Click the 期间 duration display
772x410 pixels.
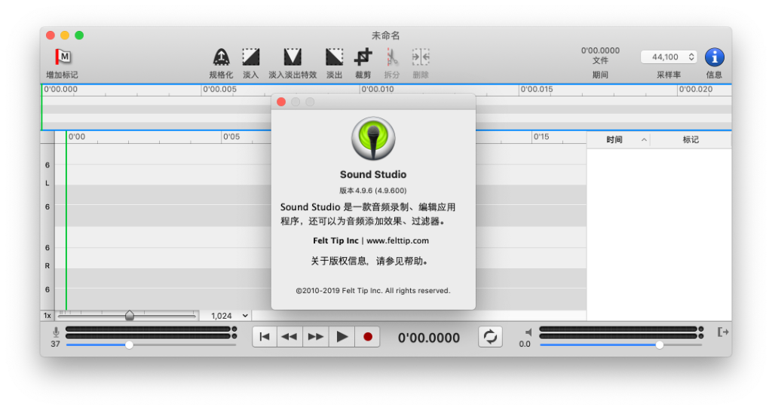point(600,55)
